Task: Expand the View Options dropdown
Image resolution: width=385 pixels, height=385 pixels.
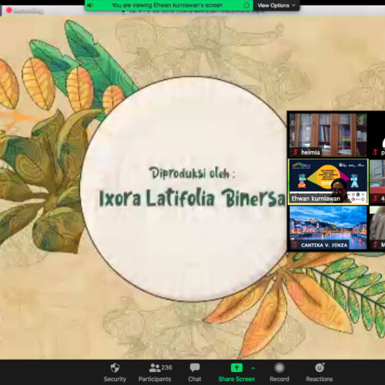Action: pos(276,5)
